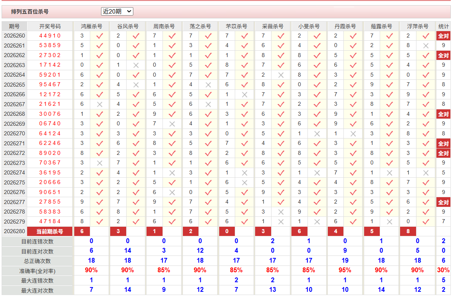Screen dimensions: 452x297
Task: Click the 最大连对次数 row label
Action: [37, 291]
